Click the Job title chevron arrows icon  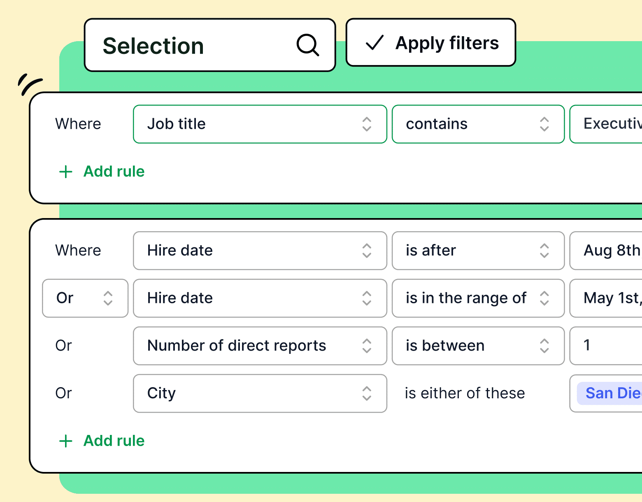367,124
